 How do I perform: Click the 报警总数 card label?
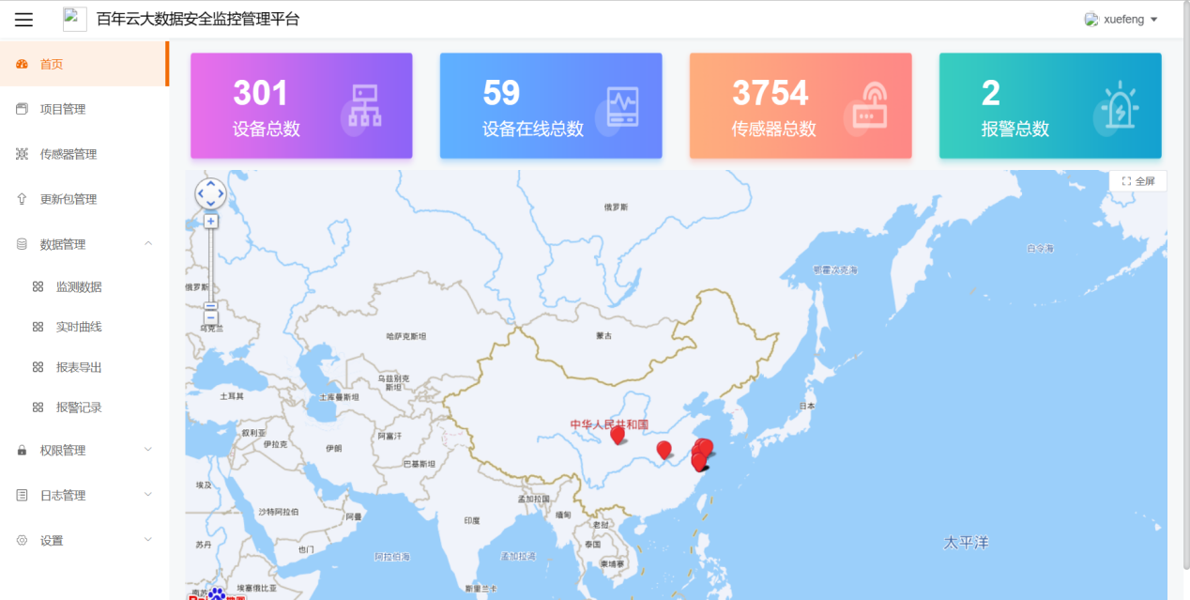coord(1015,130)
